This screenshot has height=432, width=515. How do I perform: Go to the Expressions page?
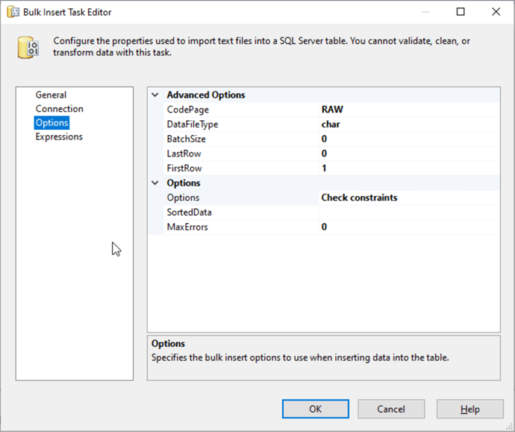click(59, 137)
